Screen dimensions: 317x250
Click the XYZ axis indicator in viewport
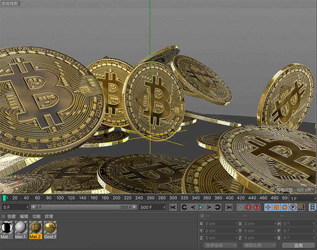[x=11, y=179]
